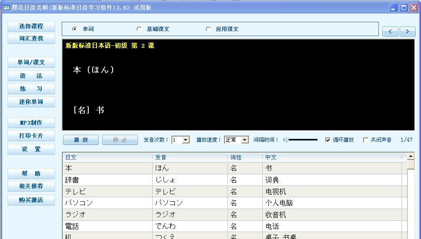The height and width of the screenshot is (239, 421).
Task: Open 词汇查找 vocabulary search
Action: click(31, 38)
